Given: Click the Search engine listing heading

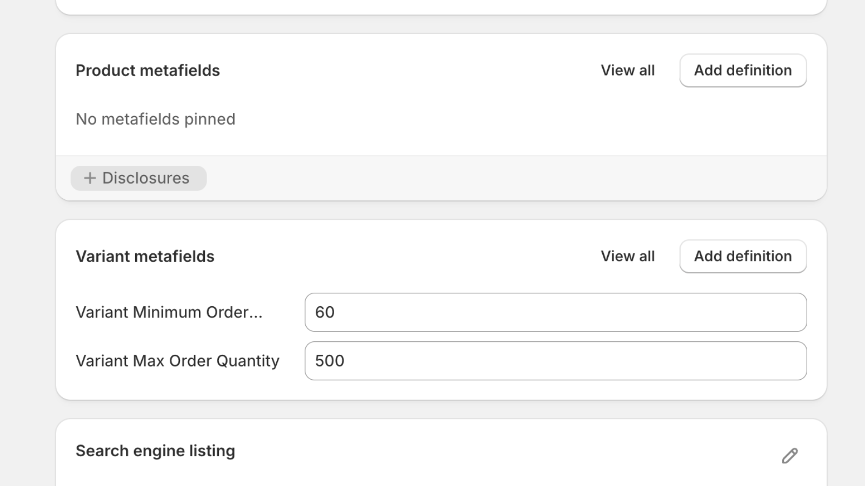Looking at the screenshot, I should click(155, 450).
